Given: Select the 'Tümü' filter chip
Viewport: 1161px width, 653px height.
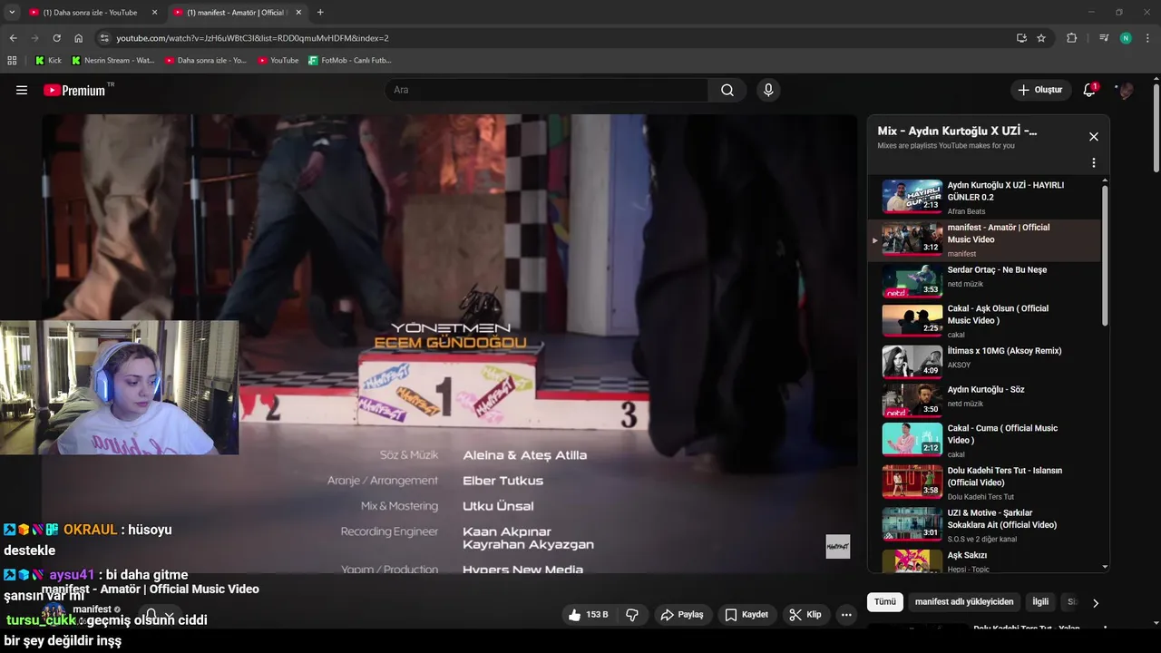Looking at the screenshot, I should click(x=885, y=602).
